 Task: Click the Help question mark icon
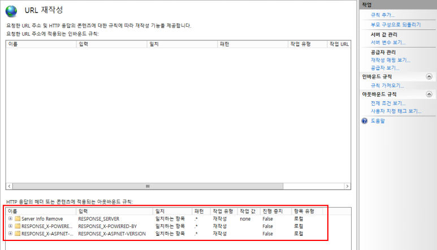pyautogui.click(x=365, y=121)
